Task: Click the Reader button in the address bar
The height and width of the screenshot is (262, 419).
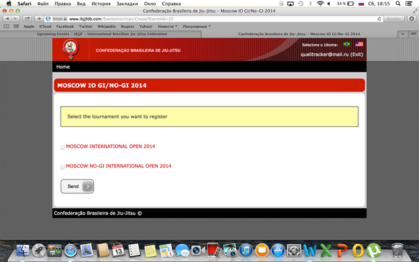Action: [x=394, y=19]
